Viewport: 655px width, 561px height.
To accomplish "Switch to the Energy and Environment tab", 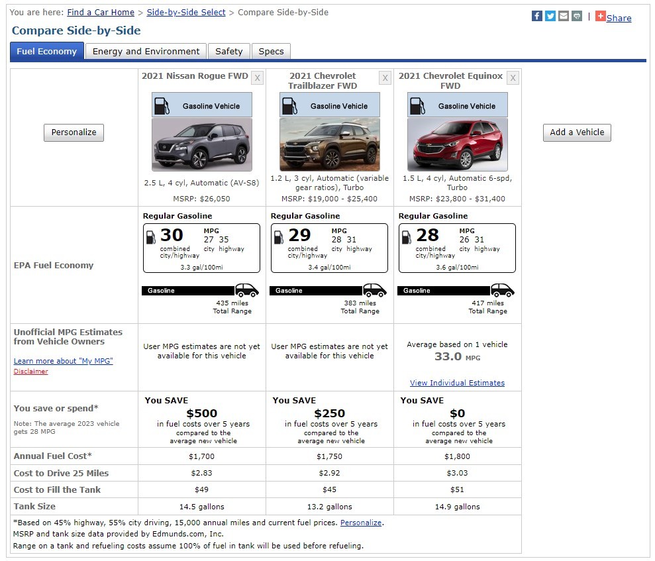I will click(146, 52).
